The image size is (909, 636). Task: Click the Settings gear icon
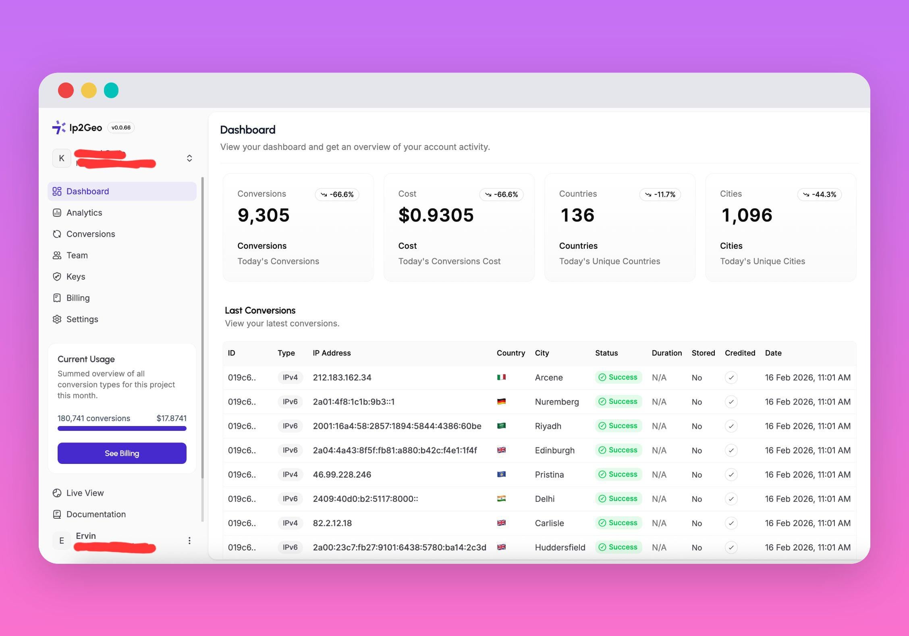click(57, 319)
